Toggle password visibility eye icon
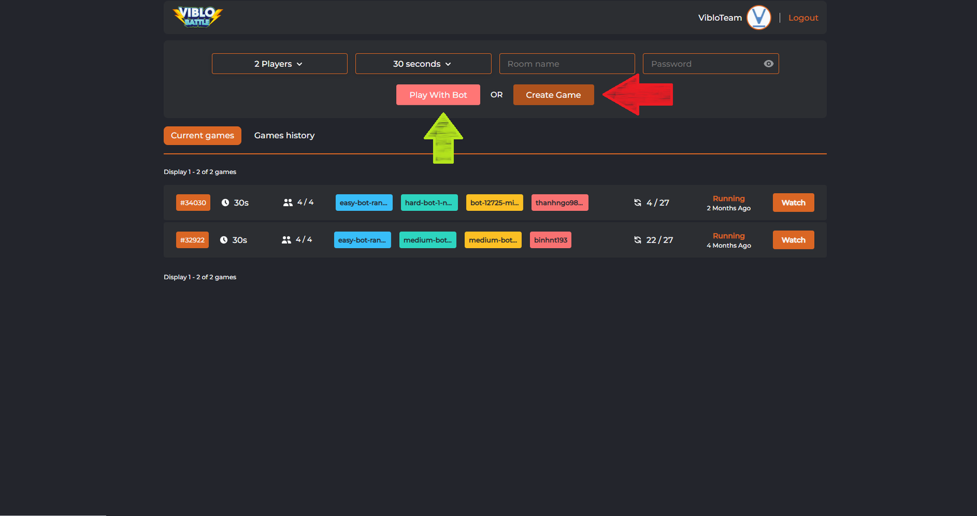 [769, 64]
